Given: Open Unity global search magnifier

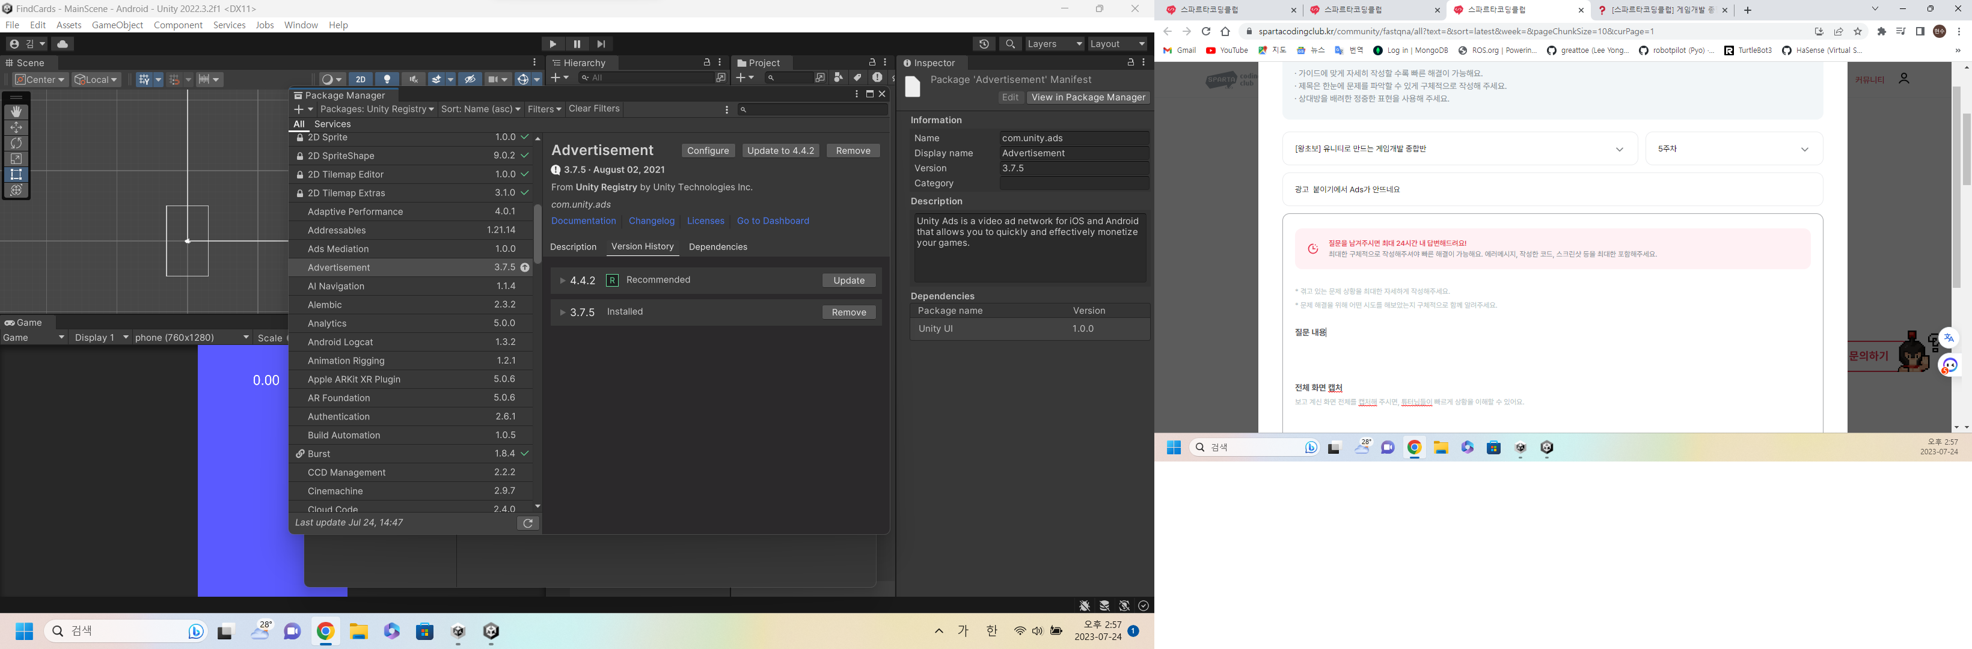Looking at the screenshot, I should point(1011,44).
